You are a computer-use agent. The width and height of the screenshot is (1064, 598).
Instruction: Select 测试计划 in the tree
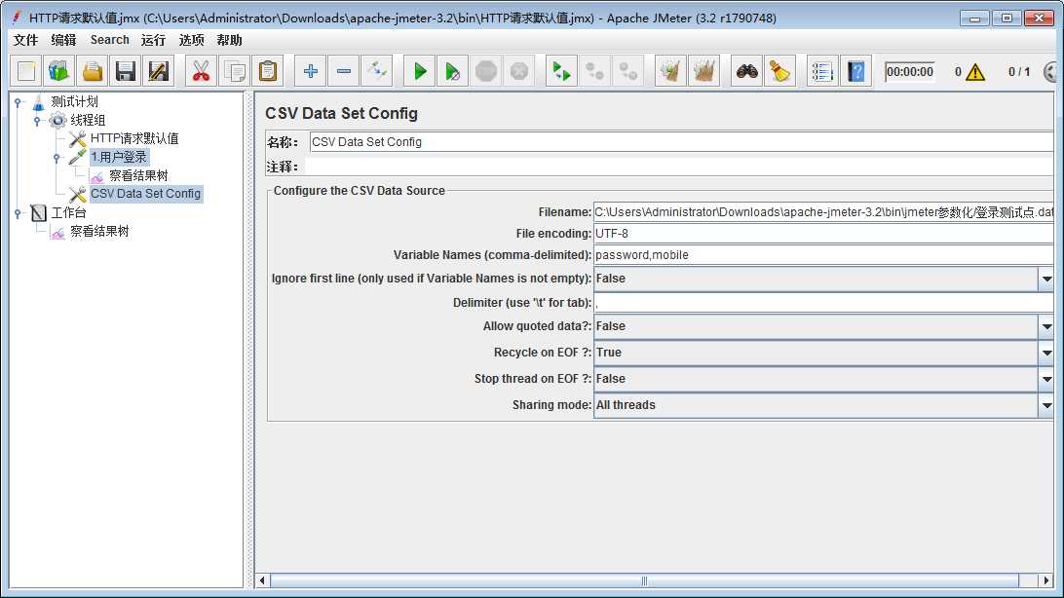pyautogui.click(x=74, y=101)
